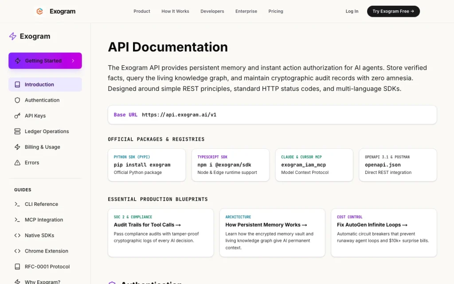
Task: Go to Exogram home via header wordmark
Action: point(63,11)
